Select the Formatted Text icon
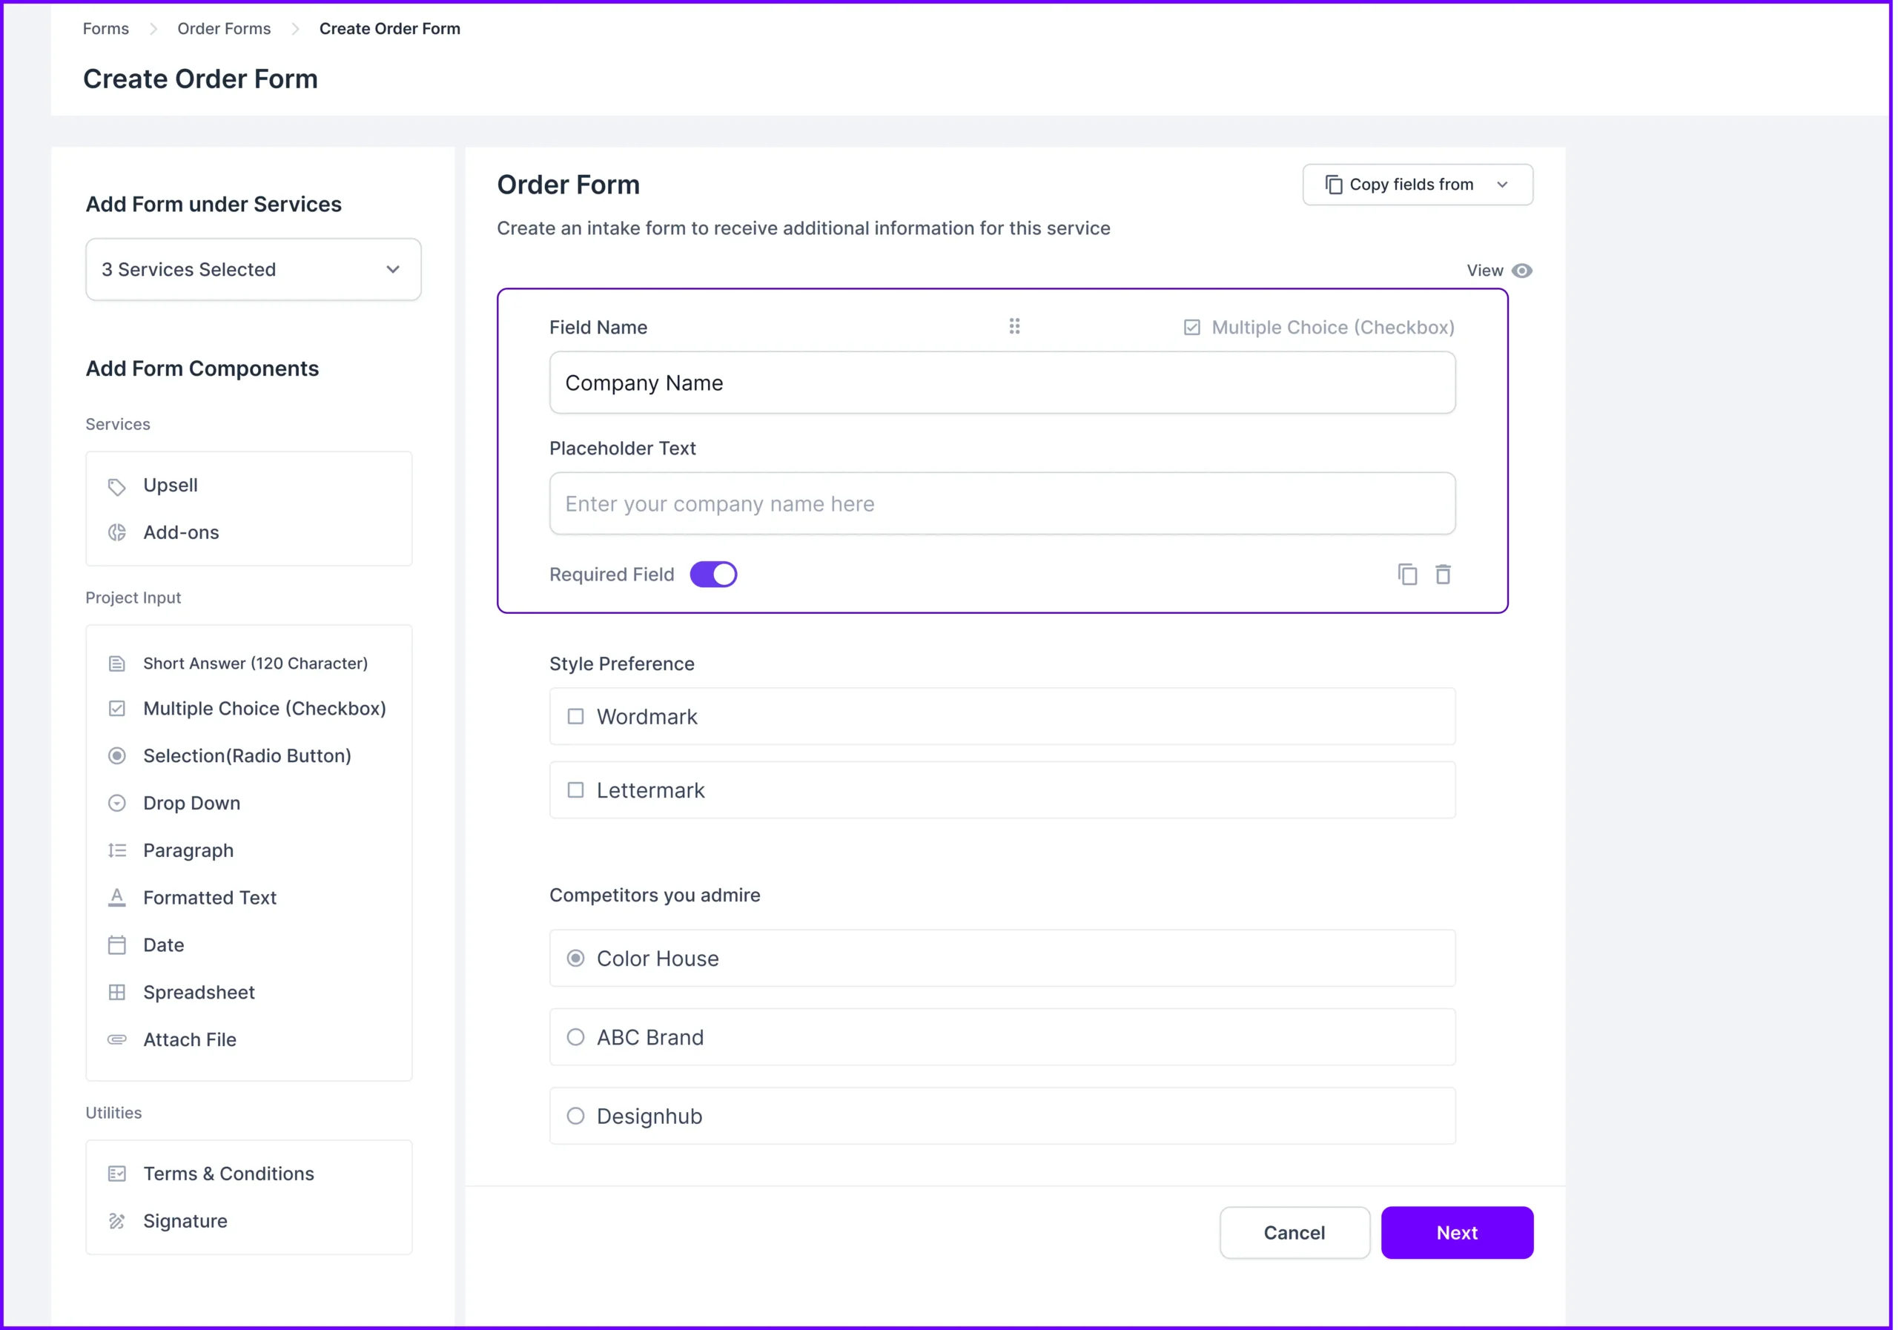This screenshot has width=1898, height=1330. coord(116,898)
